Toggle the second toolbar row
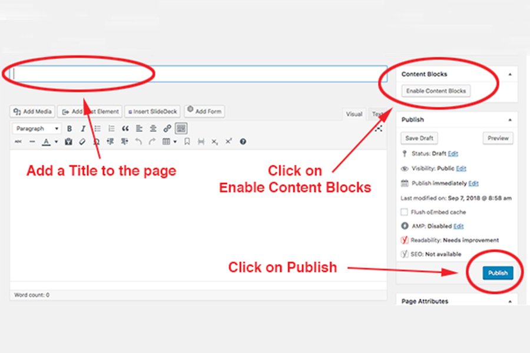 (181, 128)
